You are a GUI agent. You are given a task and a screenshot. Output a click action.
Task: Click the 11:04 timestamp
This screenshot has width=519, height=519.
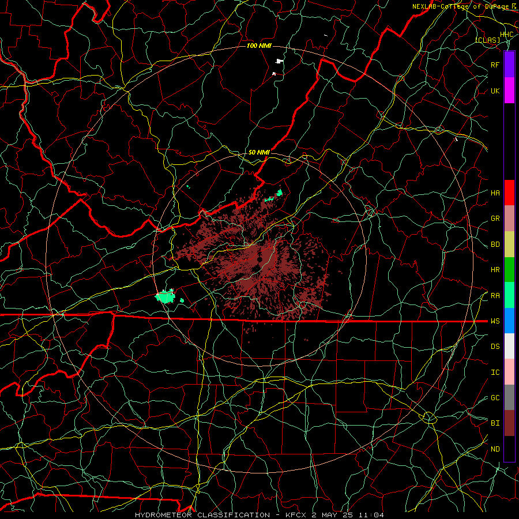pyautogui.click(x=371, y=515)
